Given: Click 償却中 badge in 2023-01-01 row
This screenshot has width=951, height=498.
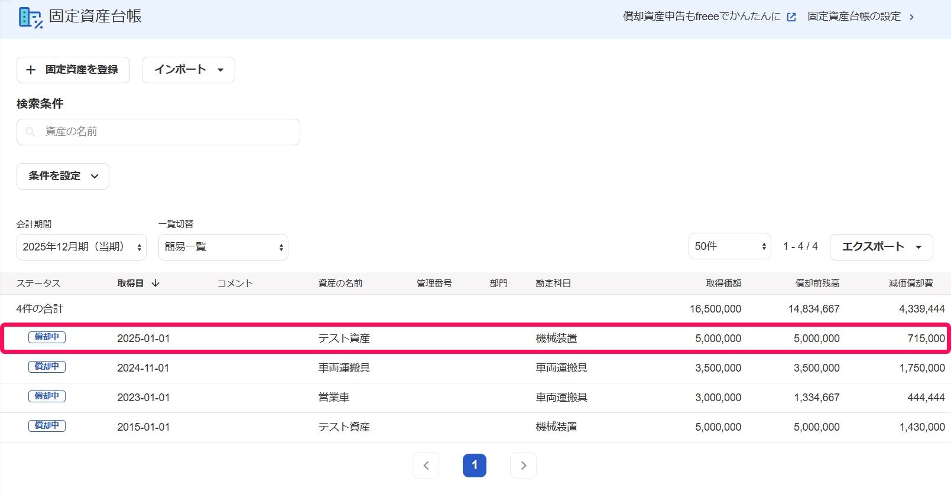Looking at the screenshot, I should [x=47, y=396].
